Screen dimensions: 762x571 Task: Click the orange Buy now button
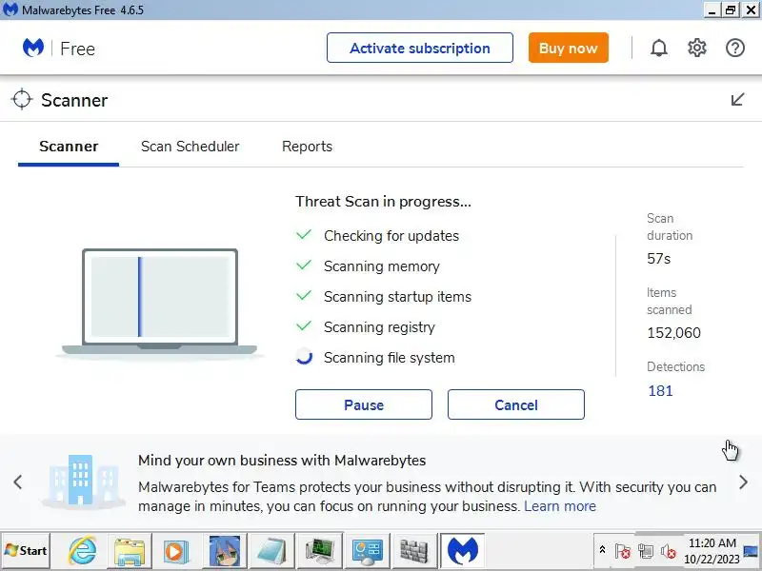[x=568, y=48]
